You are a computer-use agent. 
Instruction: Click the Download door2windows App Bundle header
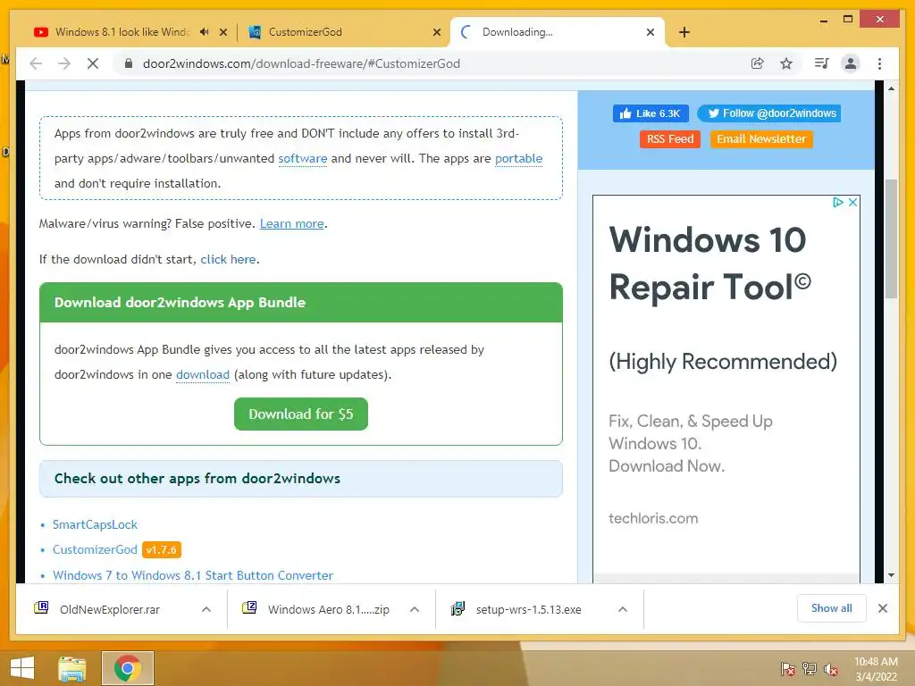click(301, 302)
